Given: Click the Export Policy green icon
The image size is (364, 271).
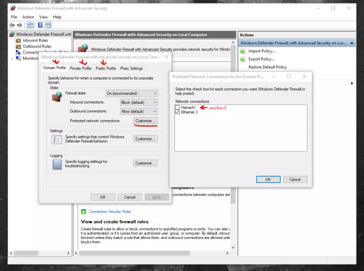Looking at the screenshot, I should point(242,59).
